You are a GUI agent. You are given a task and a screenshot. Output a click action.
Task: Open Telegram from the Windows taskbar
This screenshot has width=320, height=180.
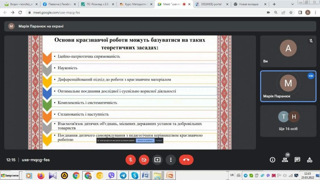coord(123,175)
